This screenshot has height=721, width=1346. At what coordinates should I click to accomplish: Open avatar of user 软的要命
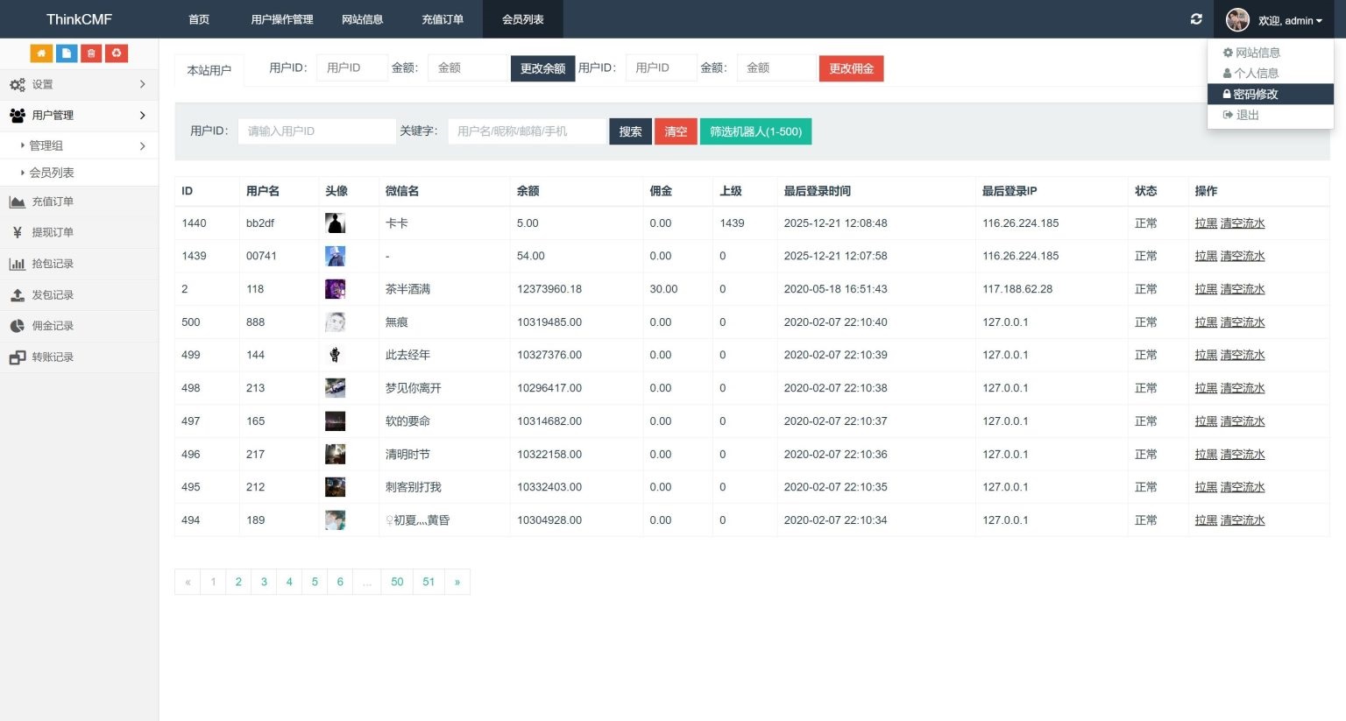(335, 421)
